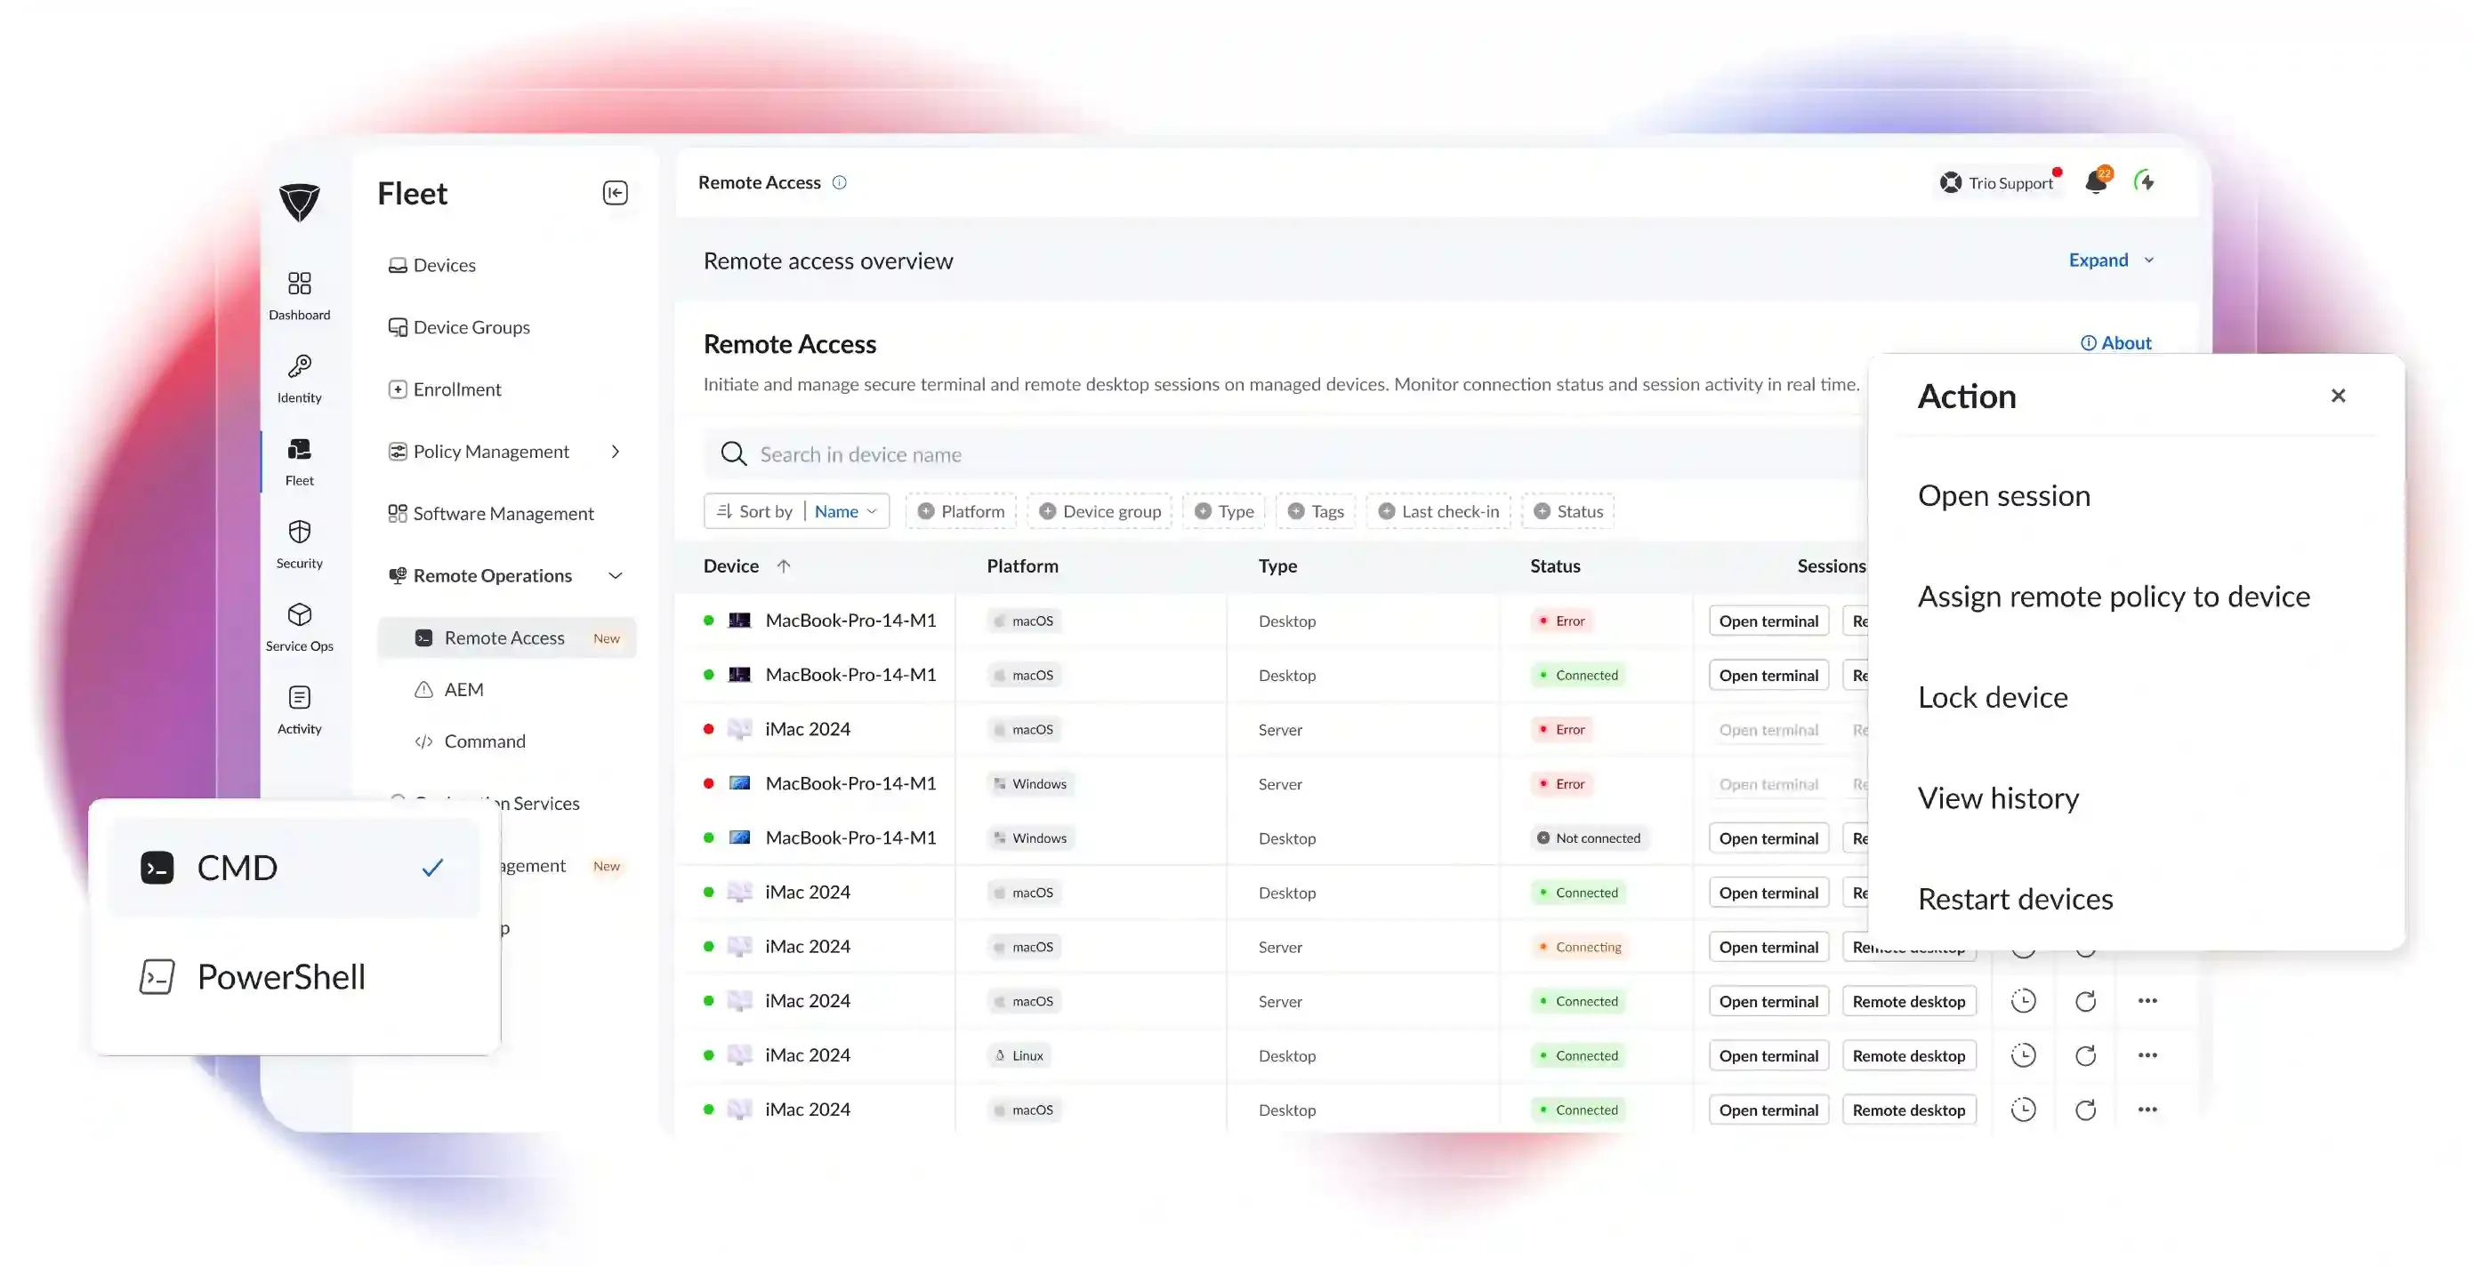2473x1266 pixels.
Task: Open the Service Ops section
Action: 299,628
